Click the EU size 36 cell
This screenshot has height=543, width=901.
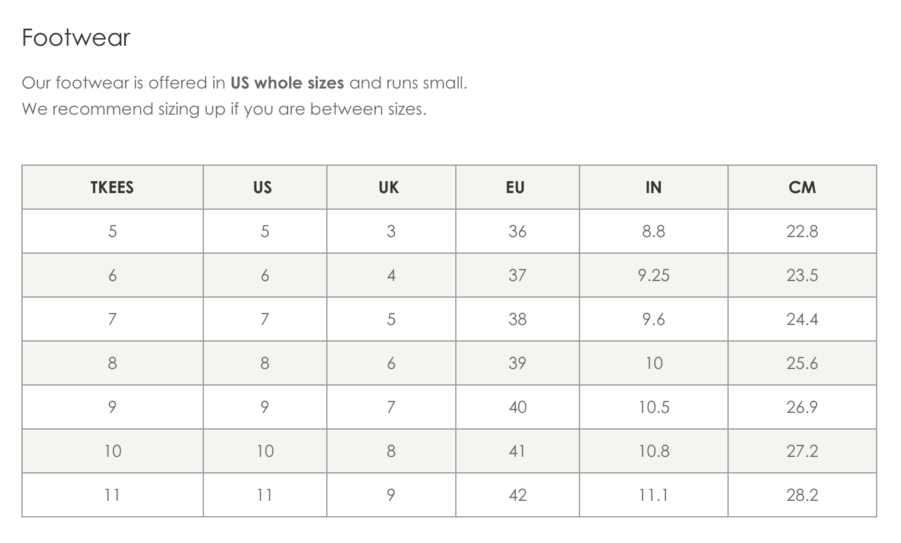tap(517, 231)
